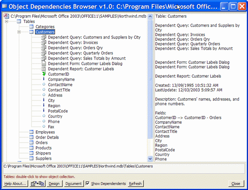The width and height of the screenshot is (248, 190).
Task: Click the field icon beside ContactTitle
Action: click(44, 90)
